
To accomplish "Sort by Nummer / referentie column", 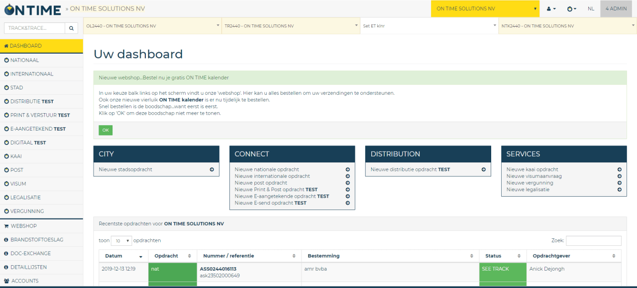I will pos(249,256).
